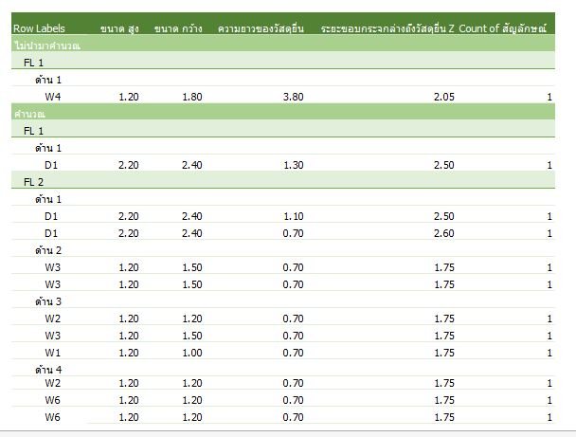Select the cell containing 3.80
Viewport: 576px width, 437px height.
pyautogui.click(x=293, y=97)
